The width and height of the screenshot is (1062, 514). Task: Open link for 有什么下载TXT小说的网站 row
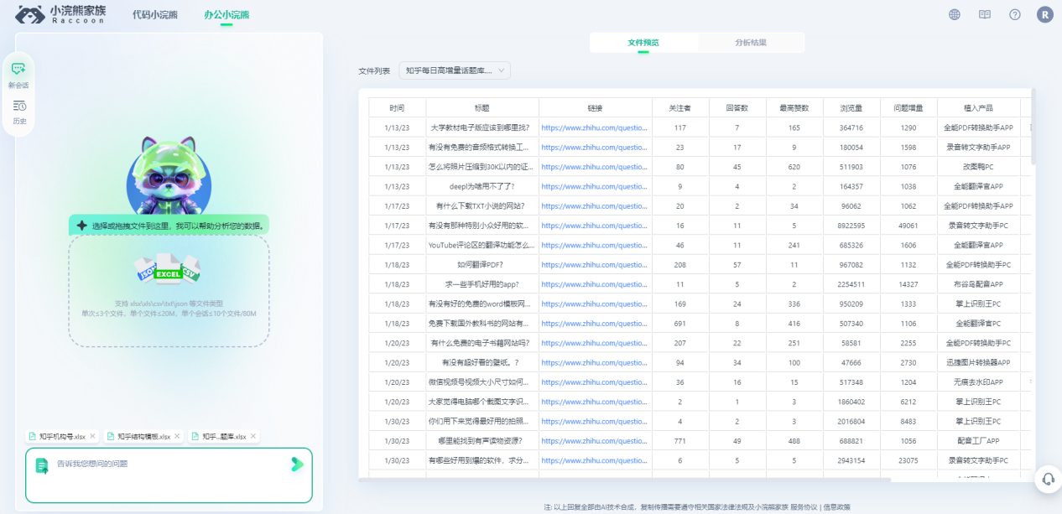click(595, 205)
